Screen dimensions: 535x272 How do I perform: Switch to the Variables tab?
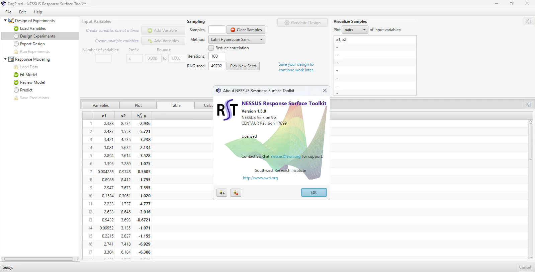101,106
